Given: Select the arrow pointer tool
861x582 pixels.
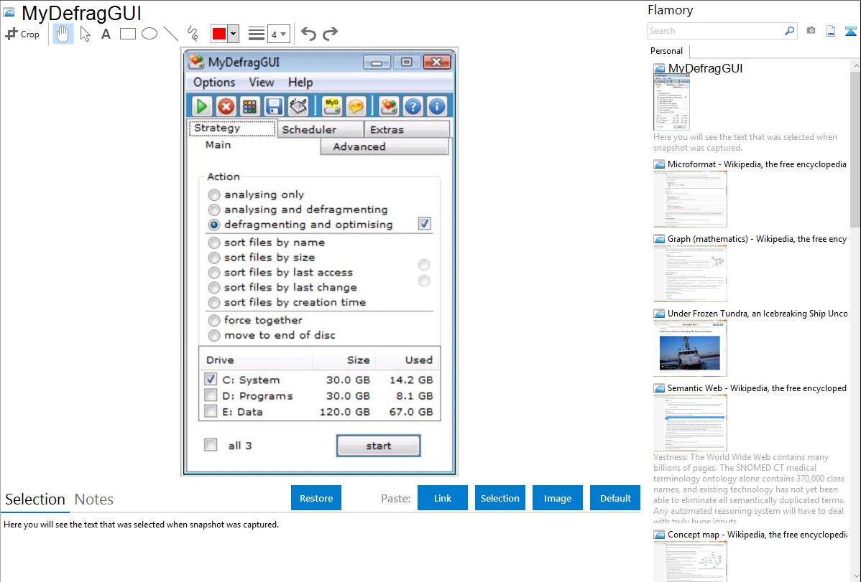Looking at the screenshot, I should (x=85, y=34).
